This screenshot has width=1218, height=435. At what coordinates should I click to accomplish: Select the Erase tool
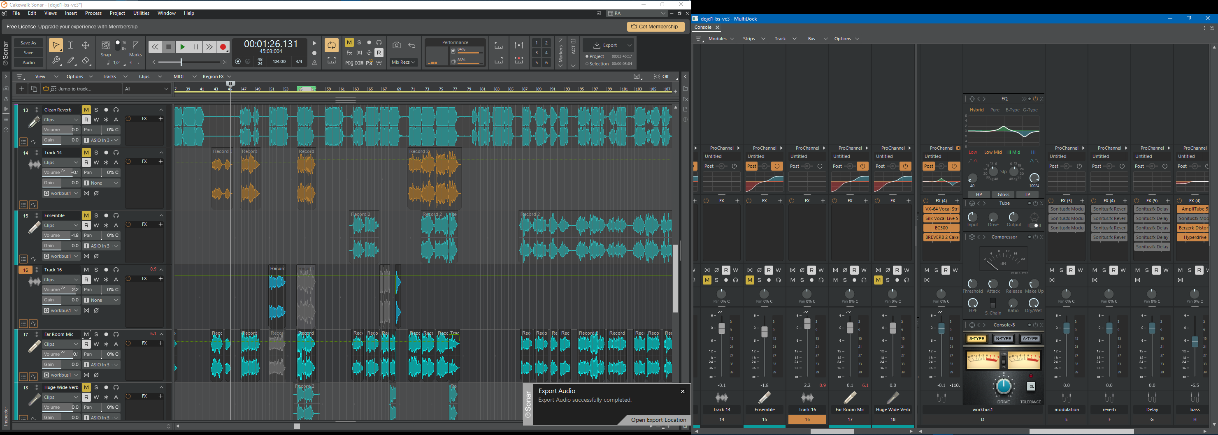tap(86, 60)
